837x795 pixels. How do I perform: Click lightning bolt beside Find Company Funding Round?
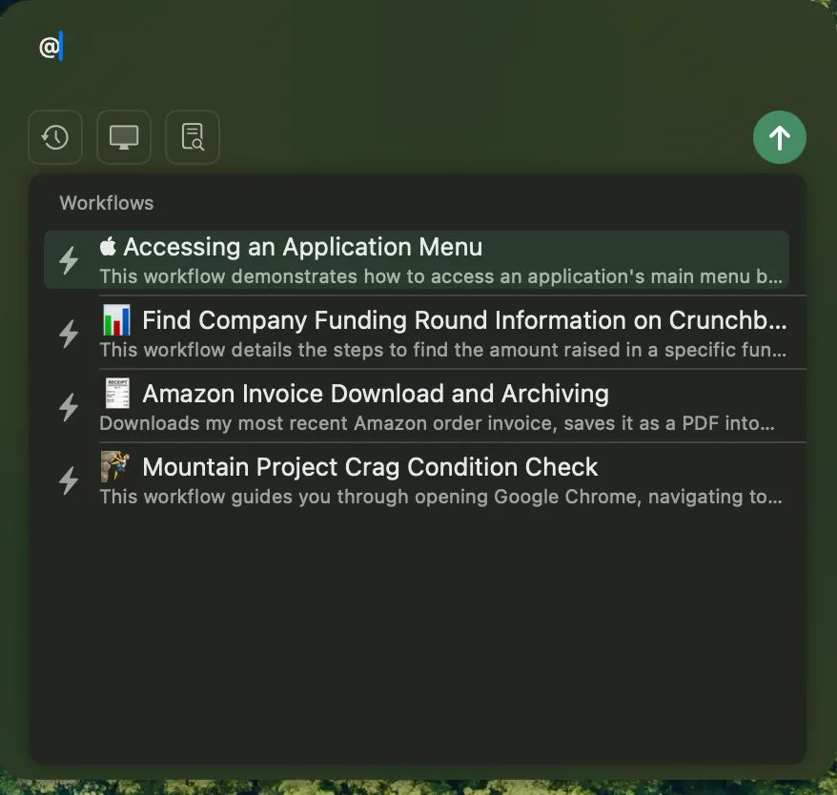(x=69, y=334)
